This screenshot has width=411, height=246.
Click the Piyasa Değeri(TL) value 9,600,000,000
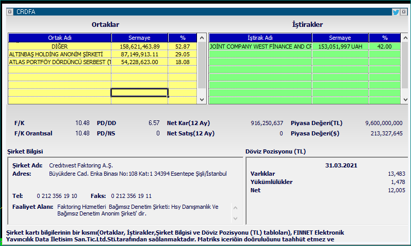384,123
